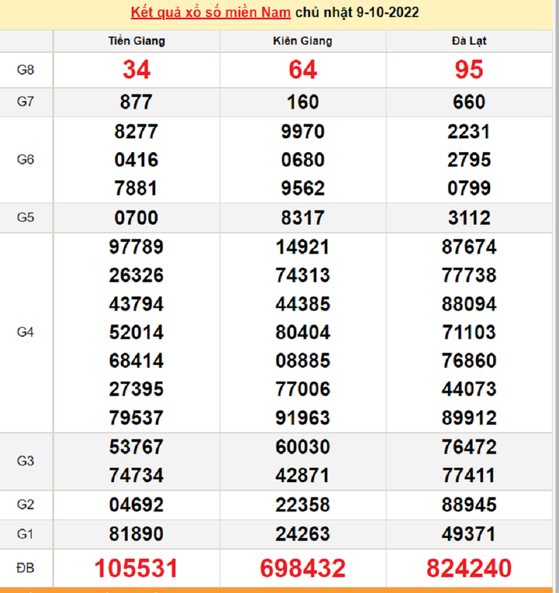This screenshot has height=593, width=559.
Task: Click G5 result 8317
Action: (x=303, y=217)
